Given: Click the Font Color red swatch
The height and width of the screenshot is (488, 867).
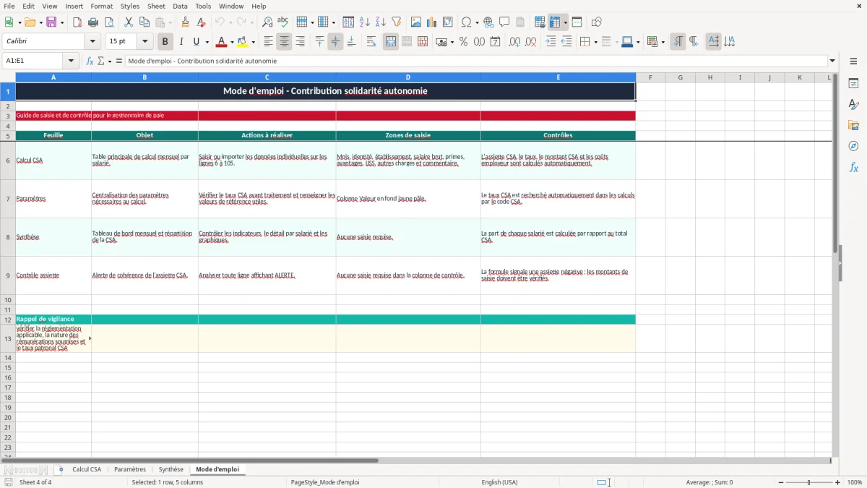Looking at the screenshot, I should pyautogui.click(x=222, y=42).
